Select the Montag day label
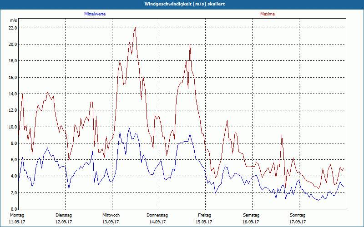Image resolution: width=364 pixels, height=227 pixels. pyautogui.click(x=17, y=215)
